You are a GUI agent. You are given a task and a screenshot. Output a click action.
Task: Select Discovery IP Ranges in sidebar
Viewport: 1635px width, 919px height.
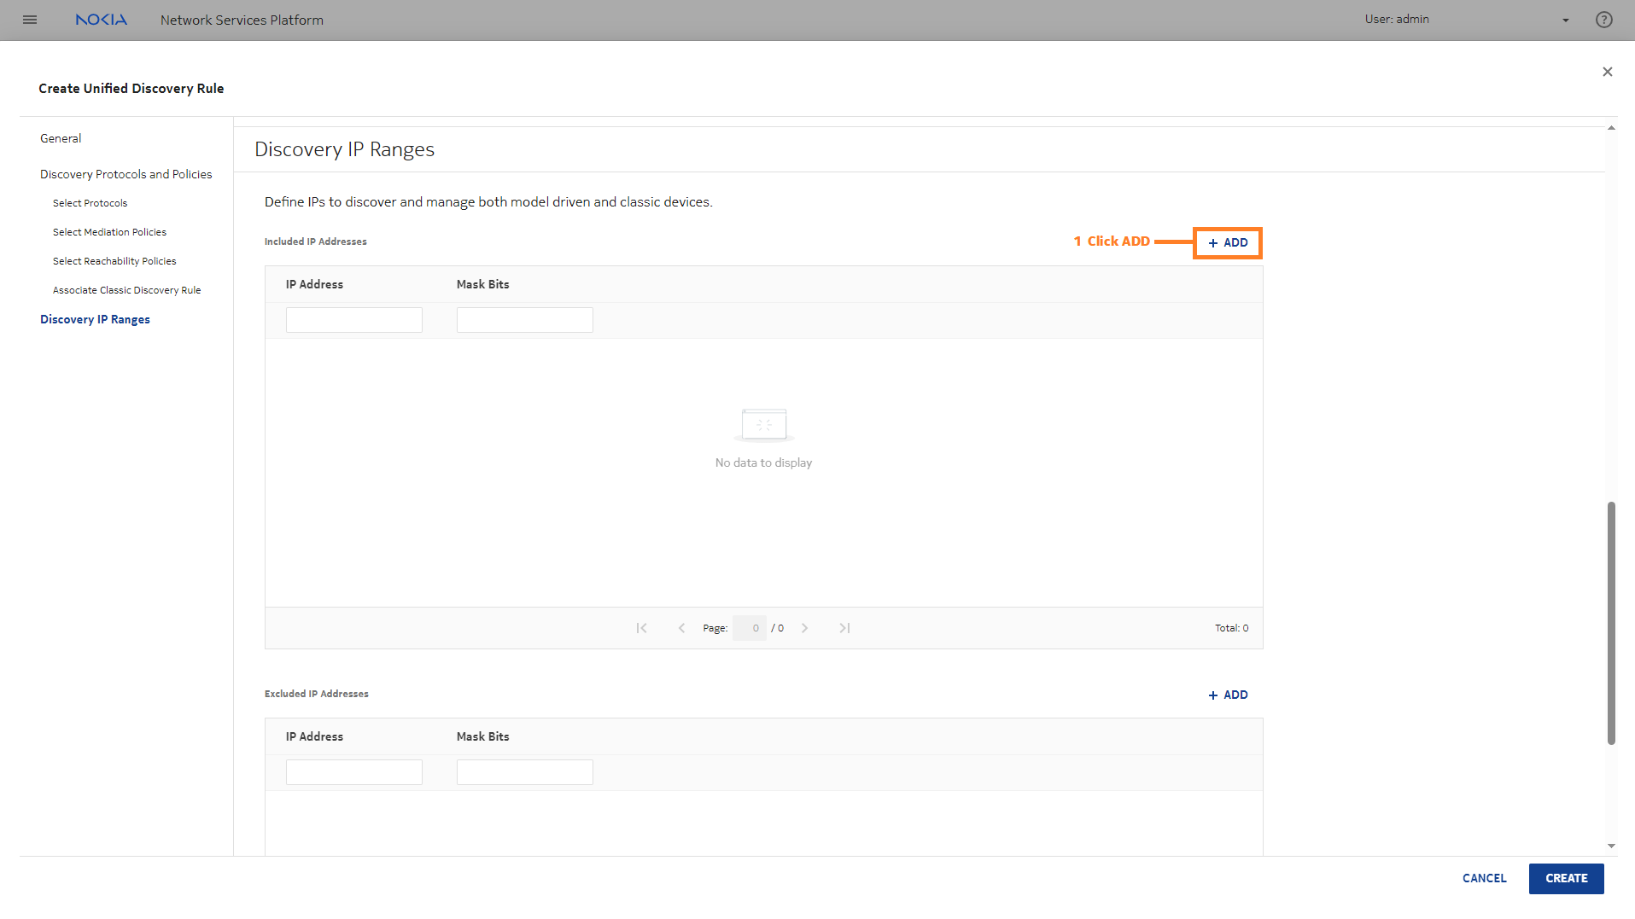95,319
